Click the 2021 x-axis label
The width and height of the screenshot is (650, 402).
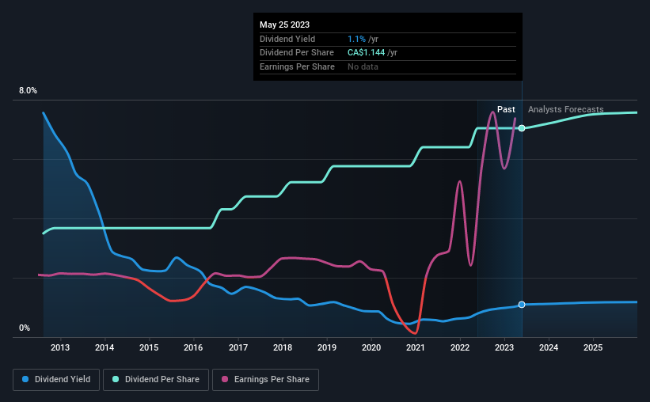pyautogui.click(x=416, y=347)
